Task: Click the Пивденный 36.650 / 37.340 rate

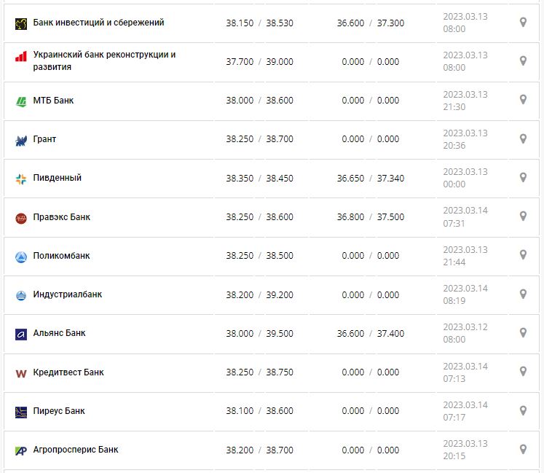Action: (371, 178)
